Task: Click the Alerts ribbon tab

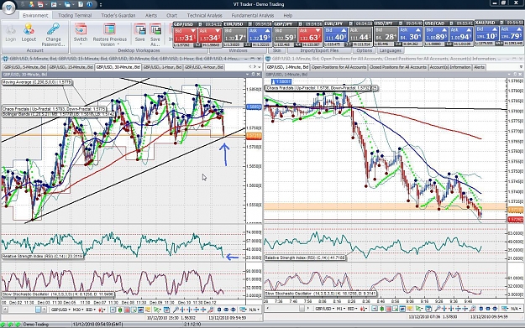Action: 151,15
